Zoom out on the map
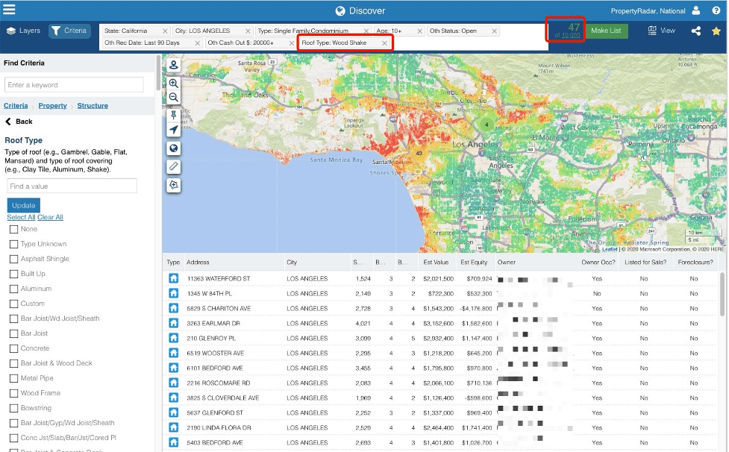729x452 pixels. point(173,97)
